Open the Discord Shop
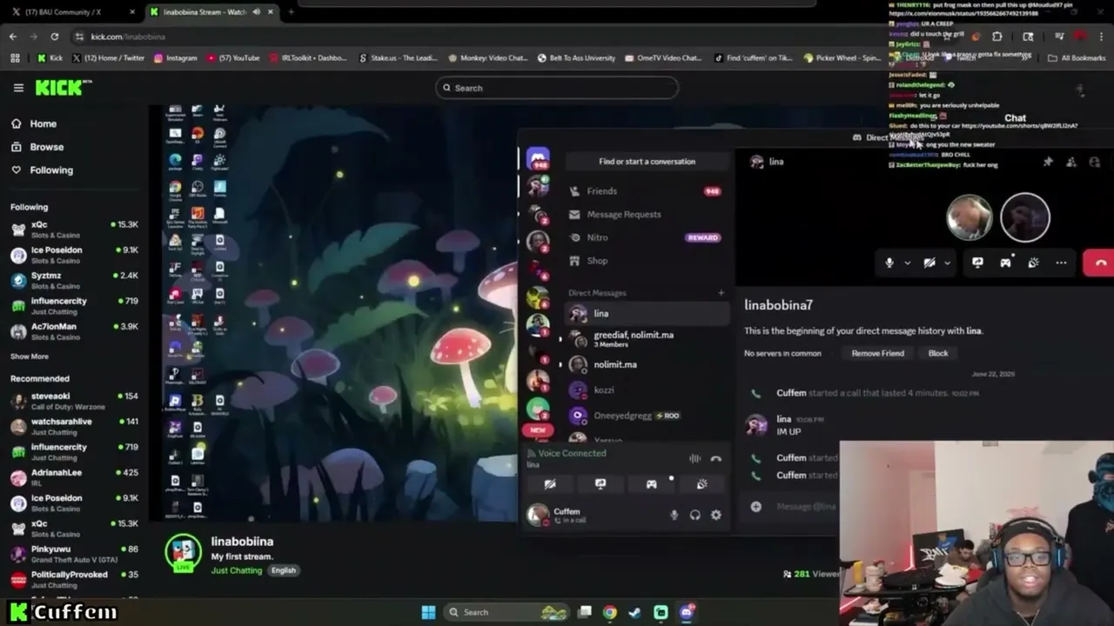This screenshot has width=1114, height=626. [x=646, y=261]
